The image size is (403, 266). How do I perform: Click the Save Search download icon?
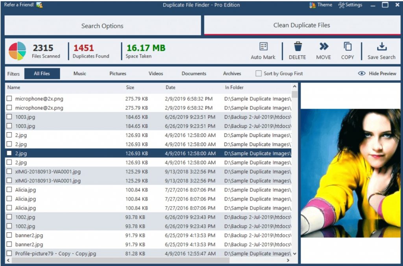381,47
